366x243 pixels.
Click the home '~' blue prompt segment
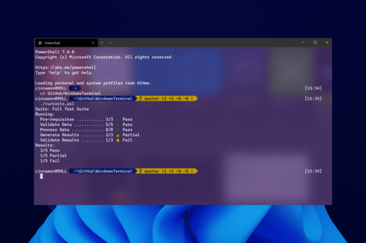point(75,88)
